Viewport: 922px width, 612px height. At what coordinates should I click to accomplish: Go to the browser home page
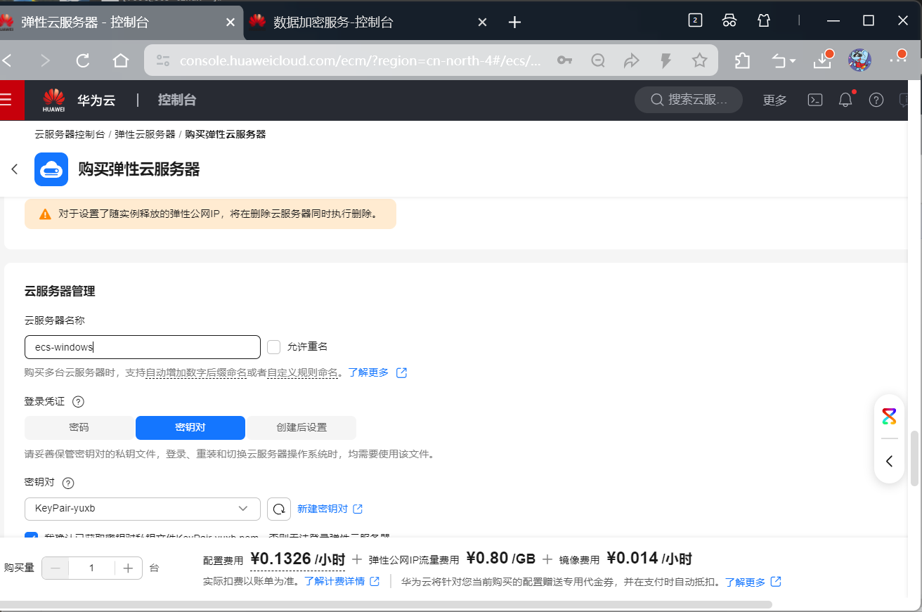[121, 61]
